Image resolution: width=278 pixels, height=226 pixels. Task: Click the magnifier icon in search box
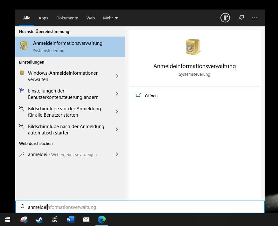pos(22,207)
